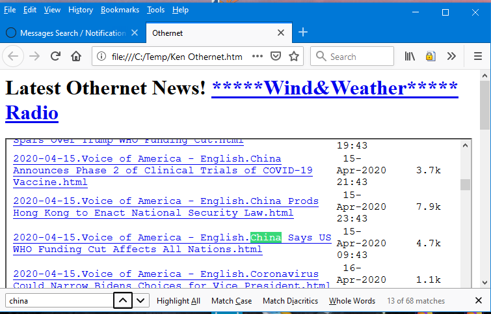The image size is (491, 314).
Task: Expand the toolbar overflow chevron
Action: pos(451,57)
